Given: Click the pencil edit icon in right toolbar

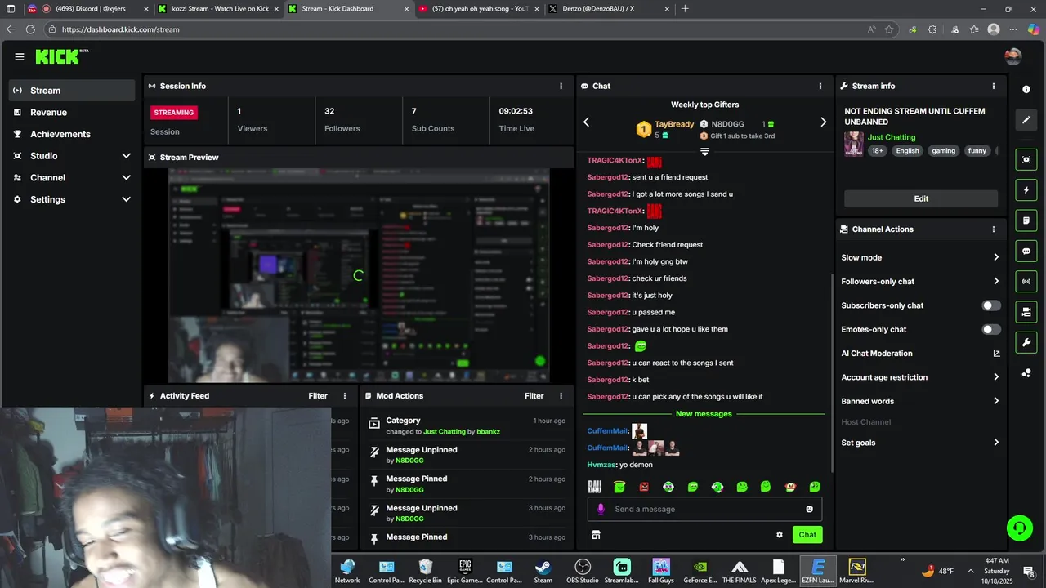Looking at the screenshot, I should tap(1026, 120).
